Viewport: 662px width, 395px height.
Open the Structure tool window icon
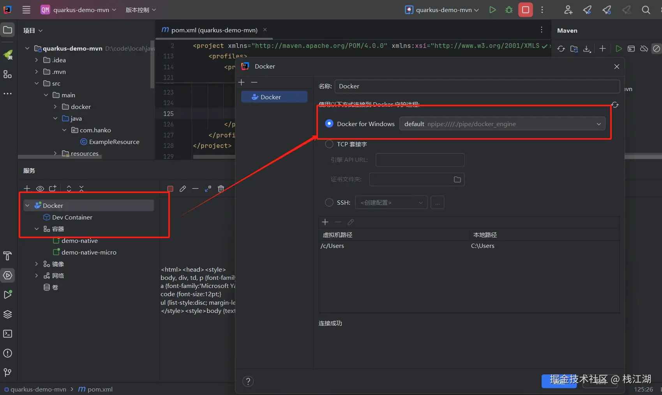[x=8, y=74]
